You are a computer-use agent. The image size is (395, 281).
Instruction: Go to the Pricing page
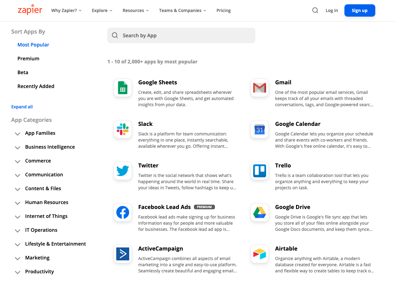(224, 10)
